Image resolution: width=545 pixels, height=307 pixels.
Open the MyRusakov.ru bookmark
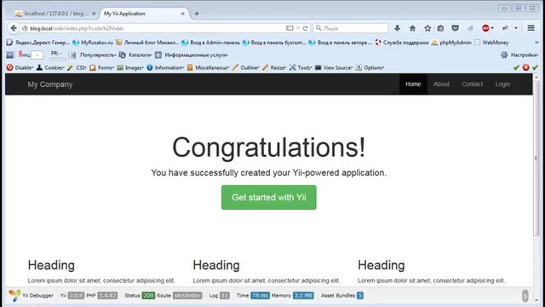click(93, 43)
